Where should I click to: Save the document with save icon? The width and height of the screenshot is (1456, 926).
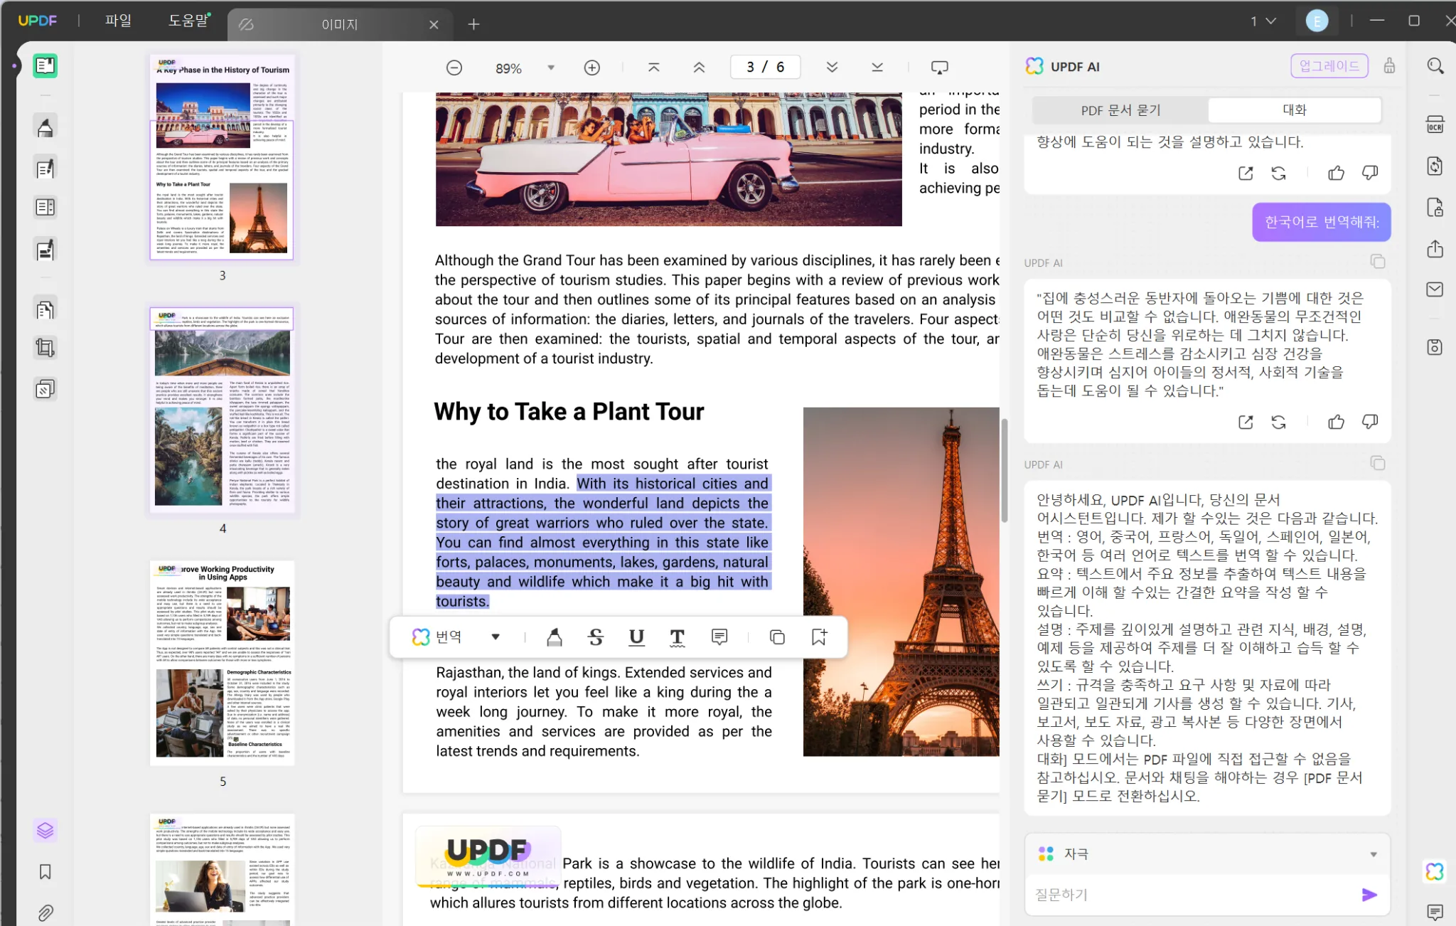click(1435, 347)
